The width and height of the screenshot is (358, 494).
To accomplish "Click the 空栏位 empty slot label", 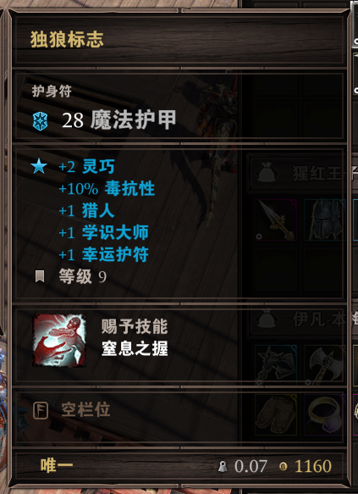I will (x=85, y=410).
